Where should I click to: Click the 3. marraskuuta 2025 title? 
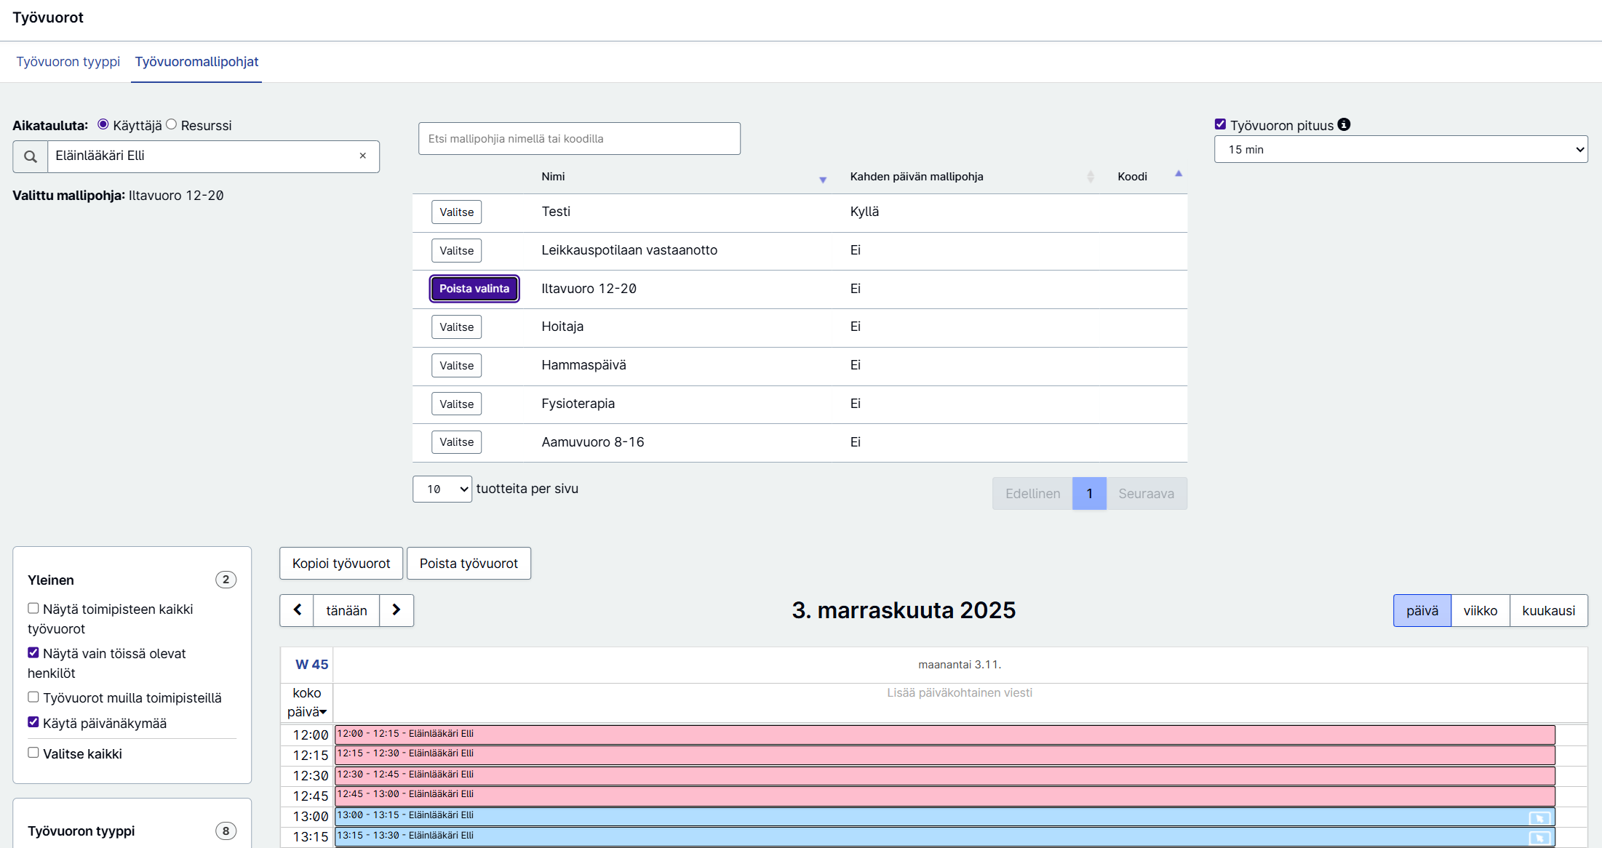tap(904, 610)
